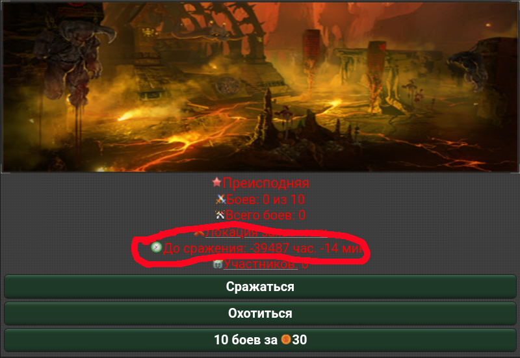
Task: Click the pink star icon beside Преисподняя
Action: [216, 182]
